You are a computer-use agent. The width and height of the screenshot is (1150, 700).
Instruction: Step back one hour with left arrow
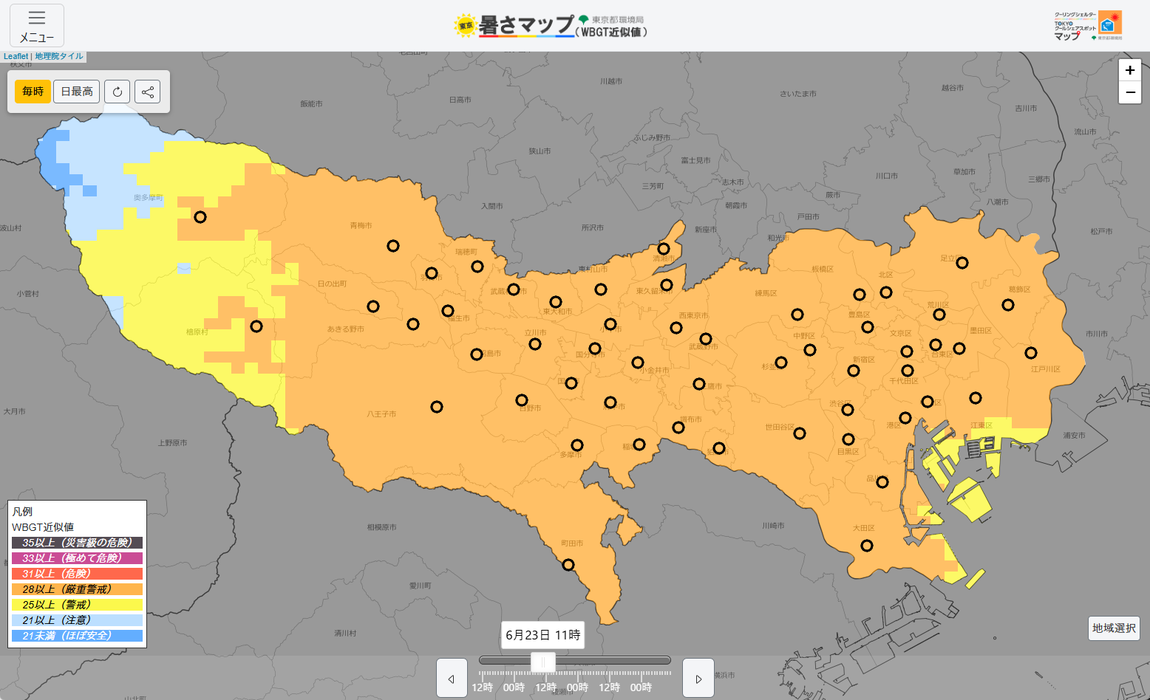pos(452,678)
